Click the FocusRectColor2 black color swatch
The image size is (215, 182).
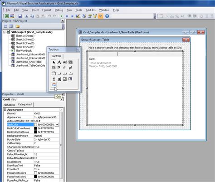tap(35, 177)
